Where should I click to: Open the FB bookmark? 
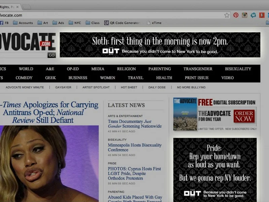[x=4, y=23]
